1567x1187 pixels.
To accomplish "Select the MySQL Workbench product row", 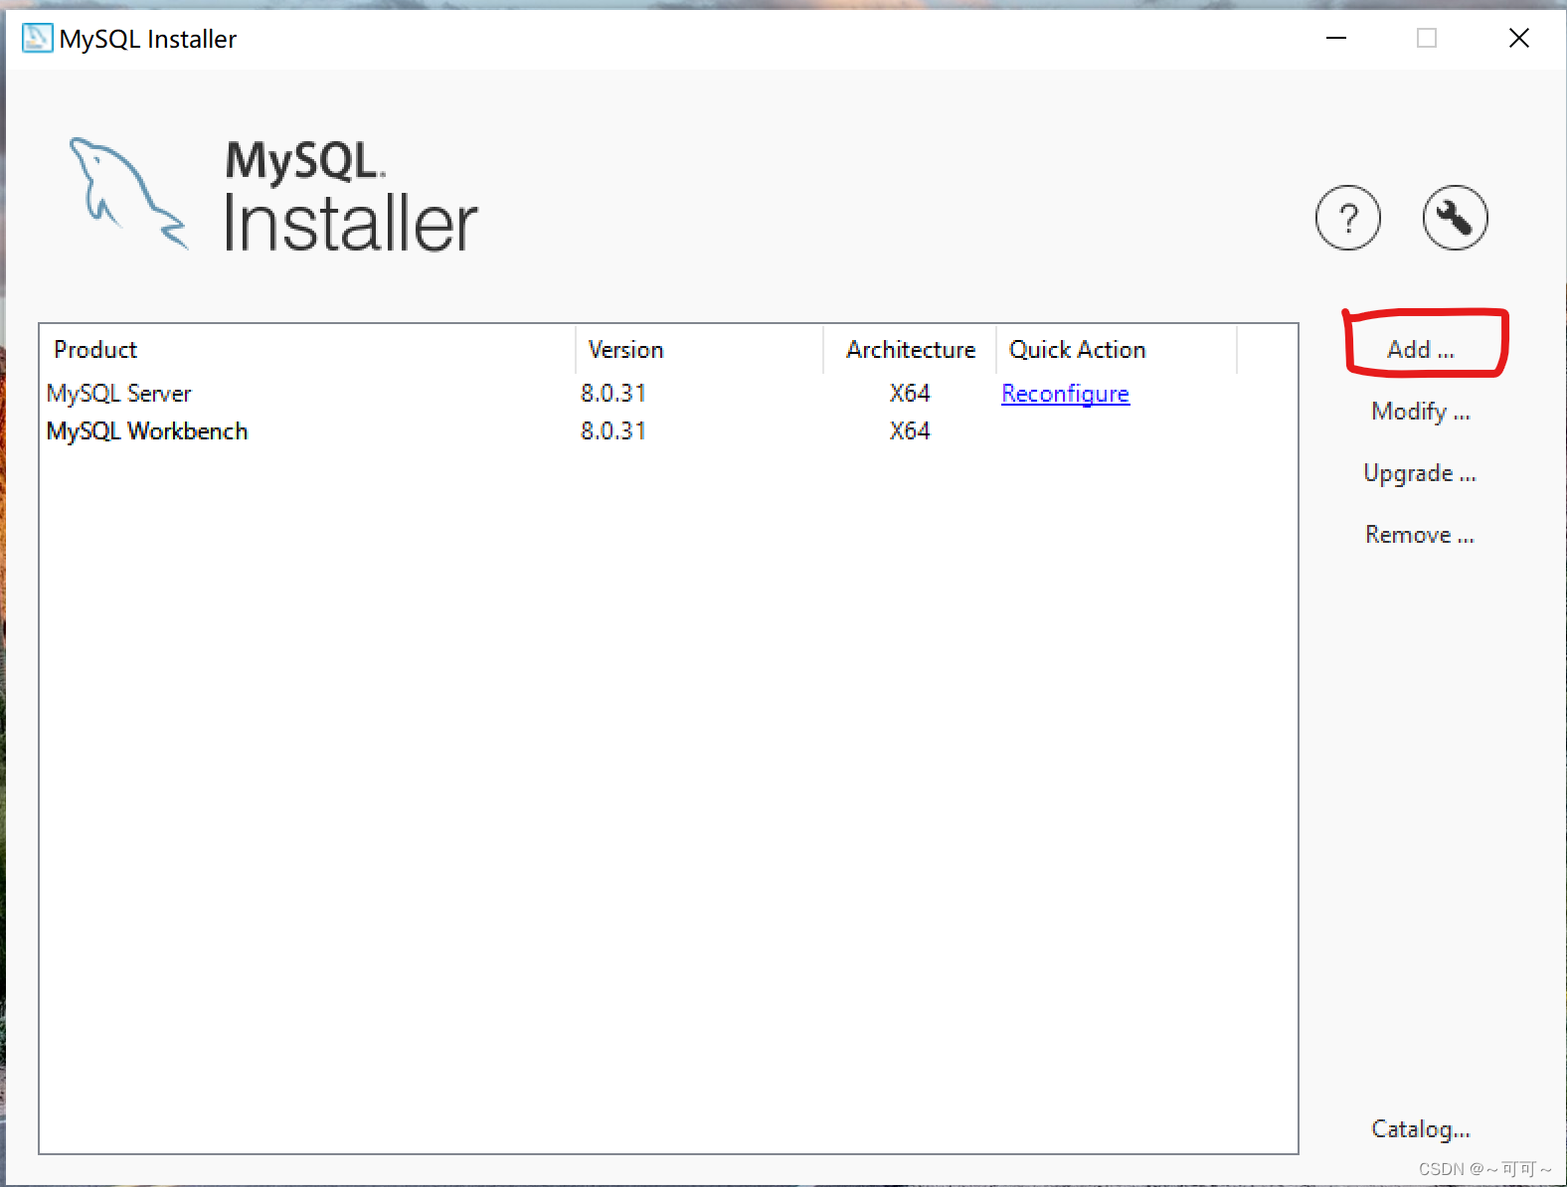I will (x=668, y=431).
